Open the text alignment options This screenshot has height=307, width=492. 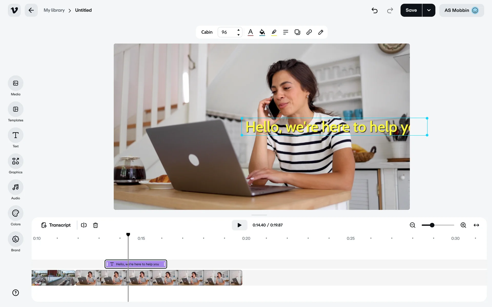[x=285, y=32]
